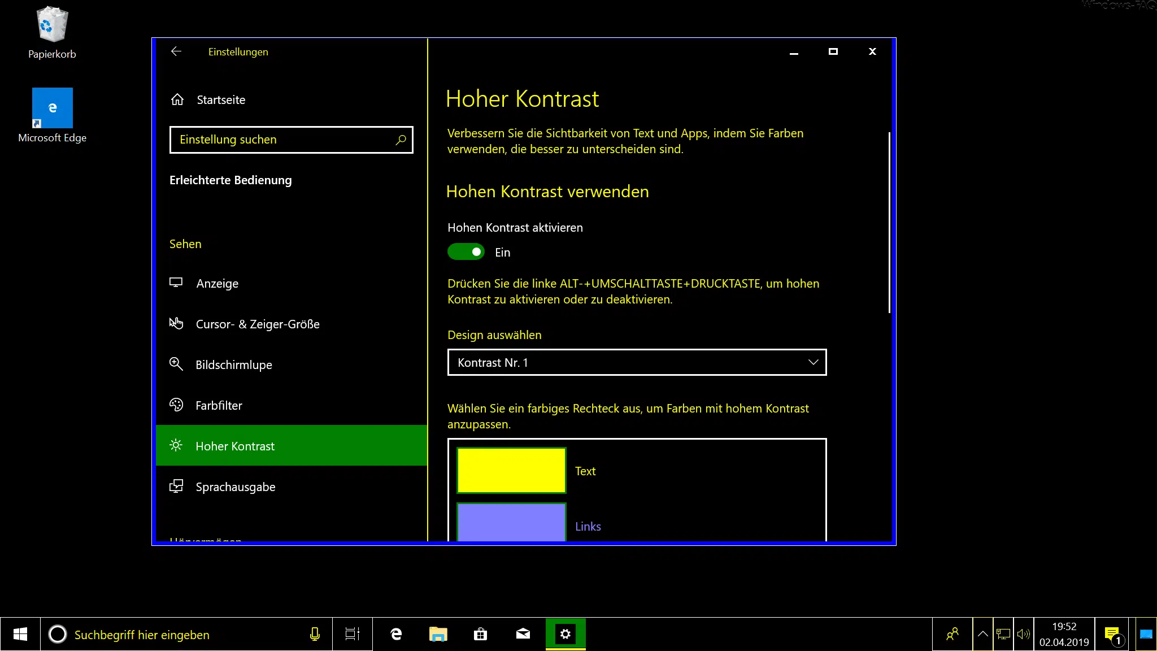The width and height of the screenshot is (1157, 651).
Task: Toggle the People icon in system tray
Action: 952,634
